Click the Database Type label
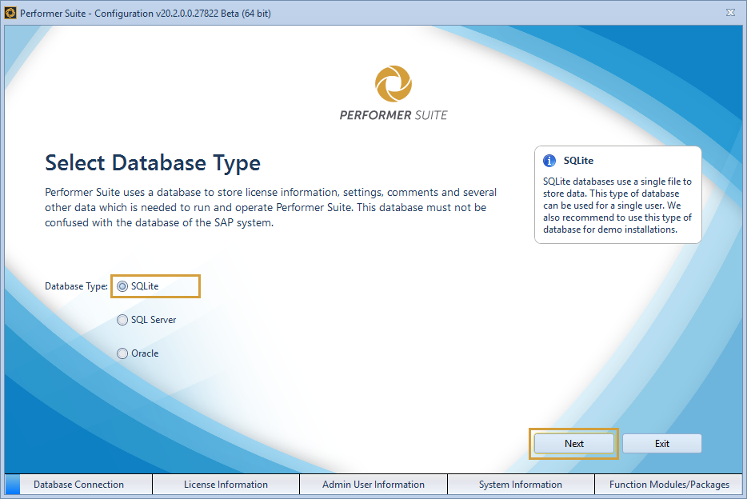The width and height of the screenshot is (747, 499). coord(77,285)
